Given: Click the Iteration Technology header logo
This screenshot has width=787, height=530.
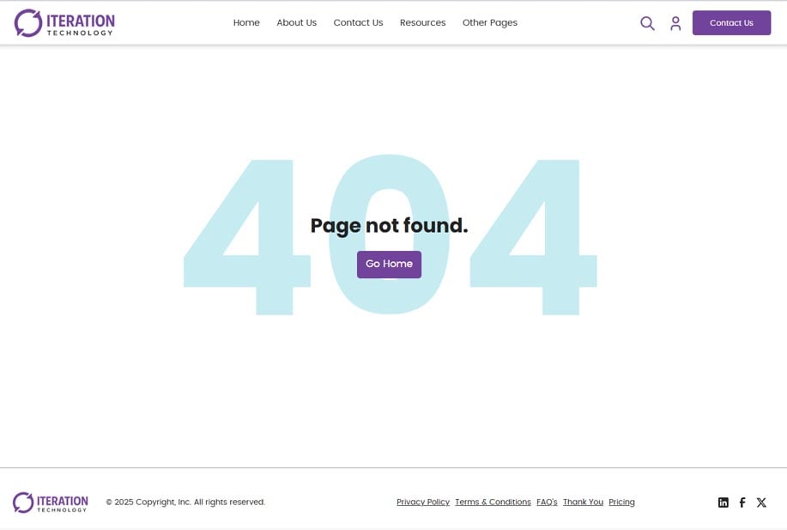Looking at the screenshot, I should (x=64, y=22).
